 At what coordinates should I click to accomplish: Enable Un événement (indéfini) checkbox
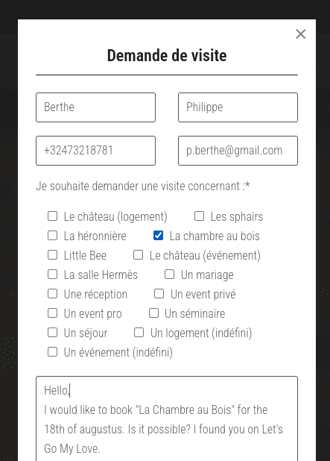pyautogui.click(x=53, y=352)
